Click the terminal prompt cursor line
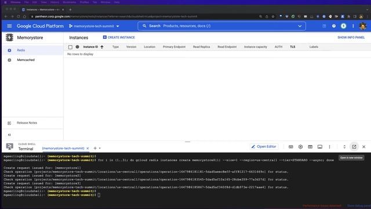Screen dimensions: 371x209 pos(52,195)
